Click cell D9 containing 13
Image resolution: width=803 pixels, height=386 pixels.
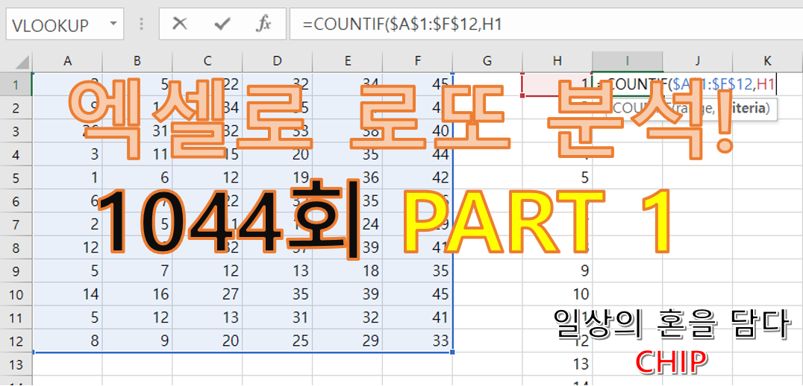pyautogui.click(x=278, y=270)
